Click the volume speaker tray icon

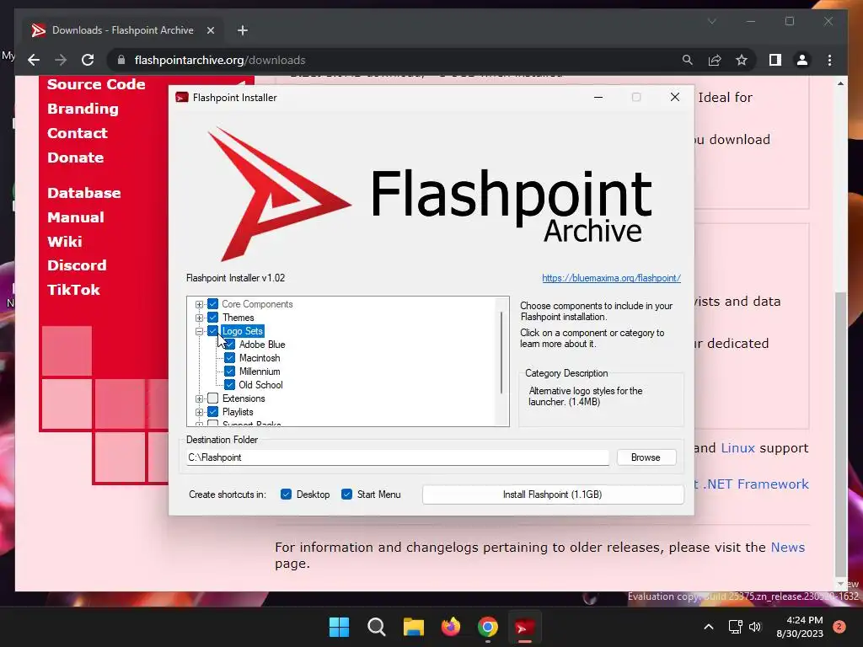point(755,627)
